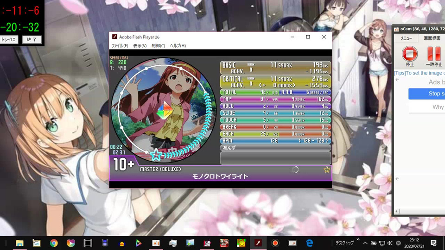This screenshot has width=445, height=250.
Task: Click the BASIC ACHV. row
Action: pos(275,68)
